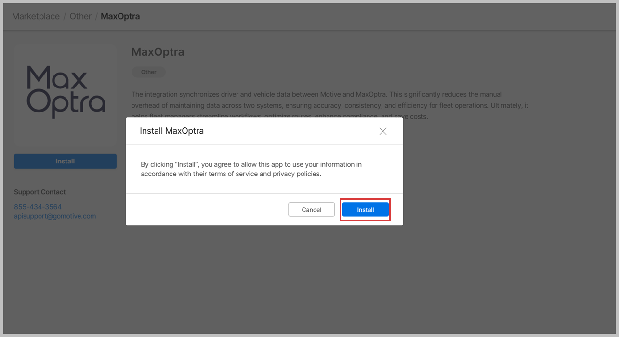Click the MaxOptra page heading
The height and width of the screenshot is (337, 619).
[158, 52]
